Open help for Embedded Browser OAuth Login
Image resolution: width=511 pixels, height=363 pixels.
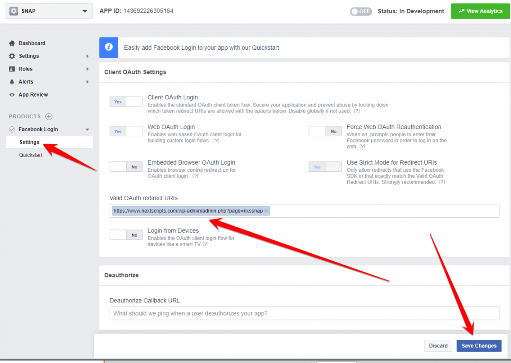point(195,176)
